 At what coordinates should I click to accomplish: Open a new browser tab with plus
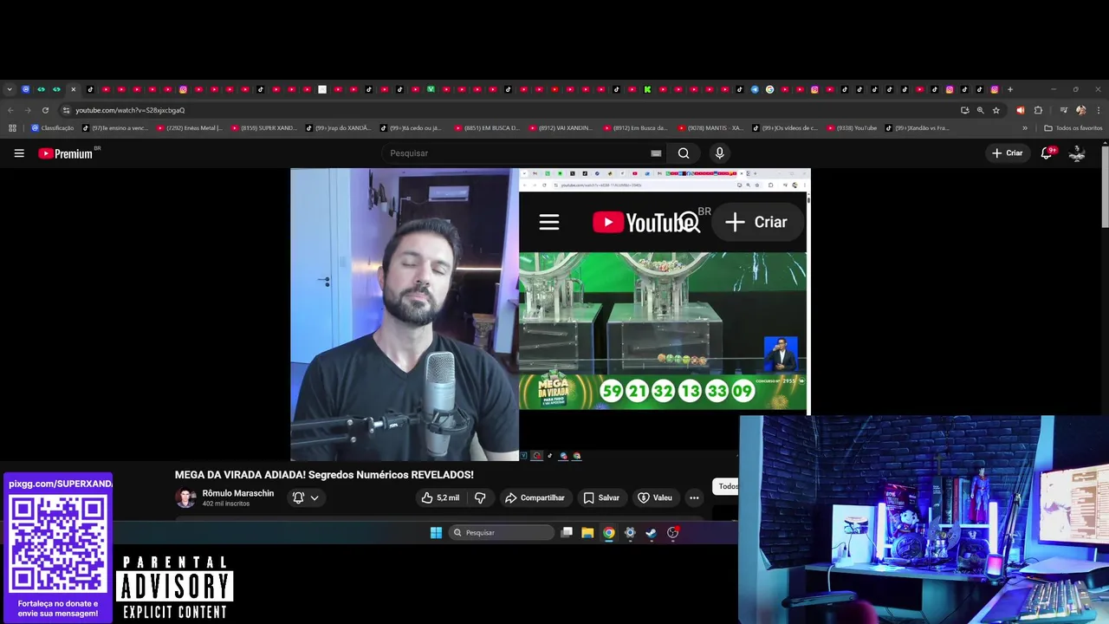(x=1009, y=89)
